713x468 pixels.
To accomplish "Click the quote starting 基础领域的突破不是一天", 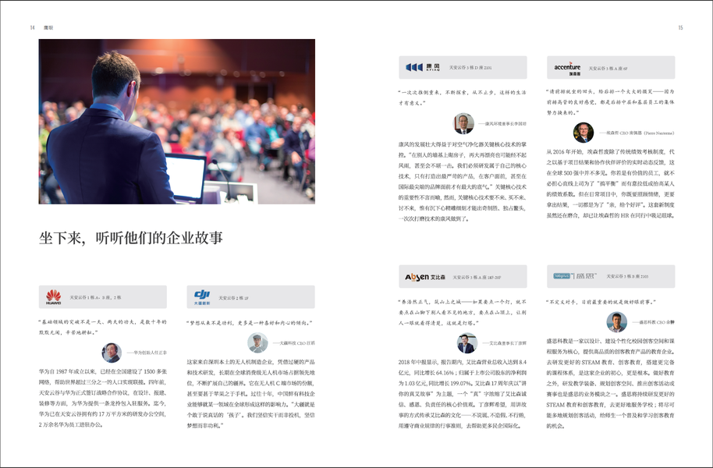I will 103,327.
